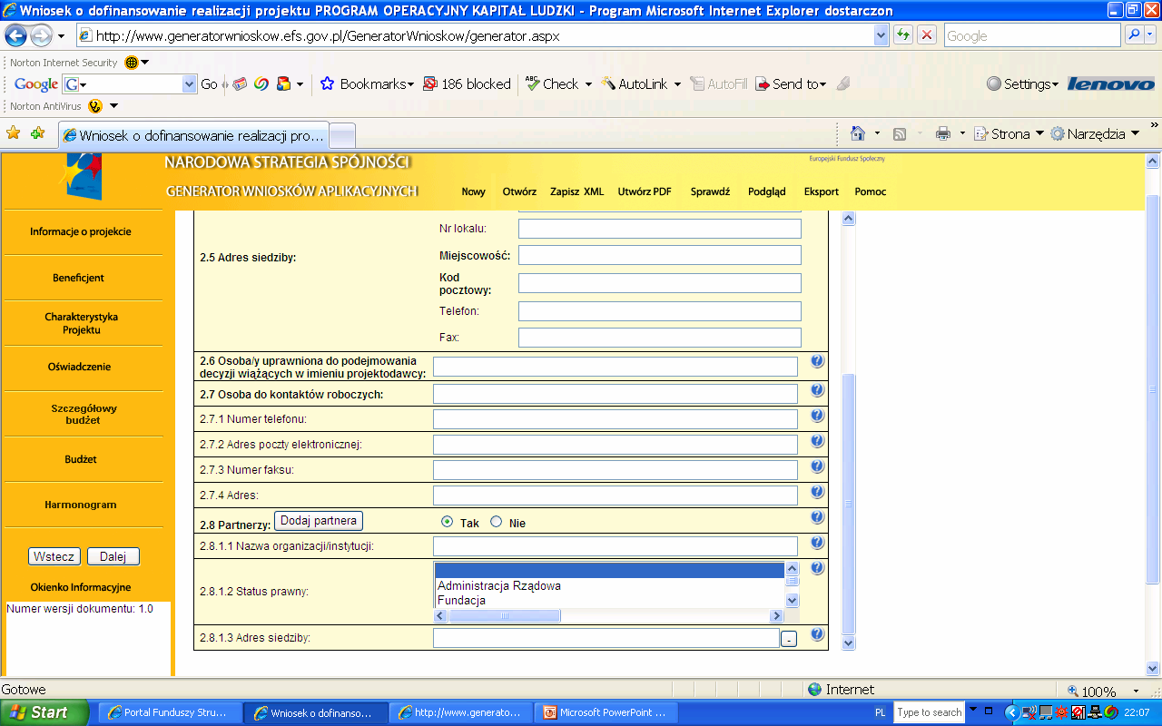Open Informacje o projekcie section in sidebar
Viewport: 1162px width, 726px height.
pyautogui.click(x=81, y=231)
